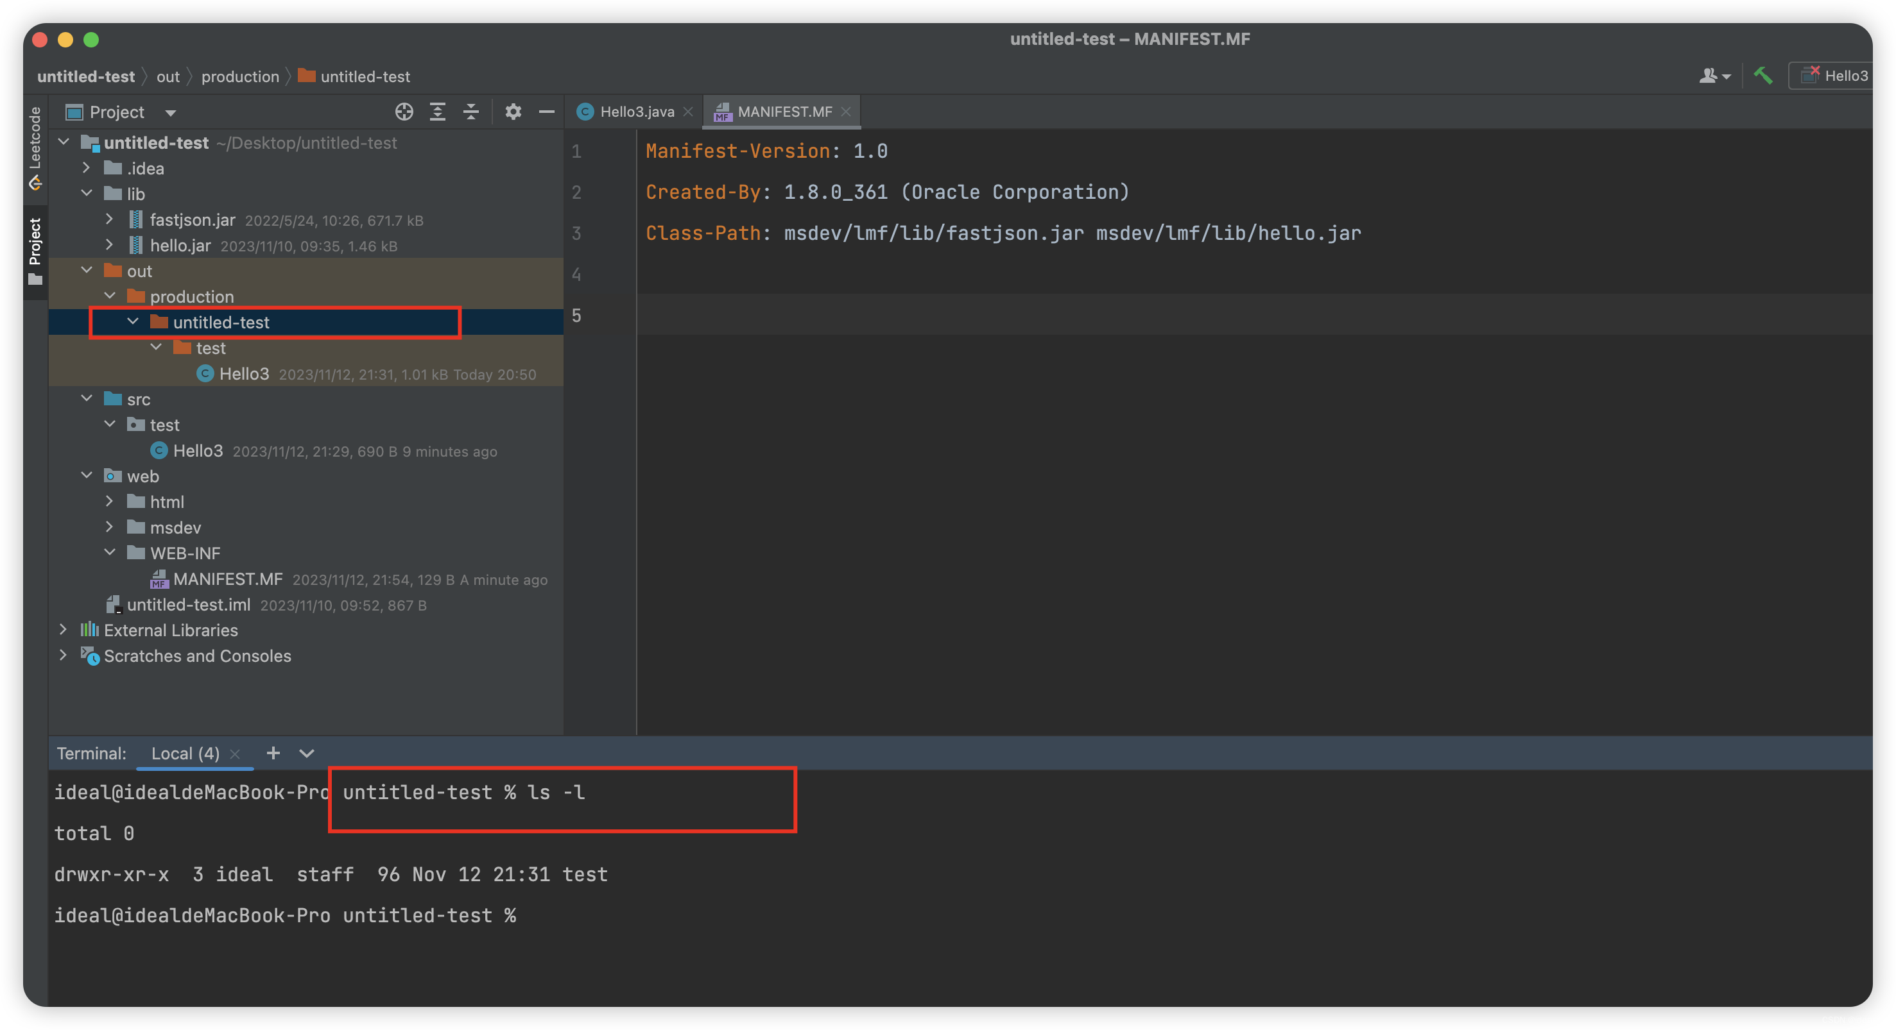
Task: Click the Class-Path line in editor
Action: coord(1003,233)
